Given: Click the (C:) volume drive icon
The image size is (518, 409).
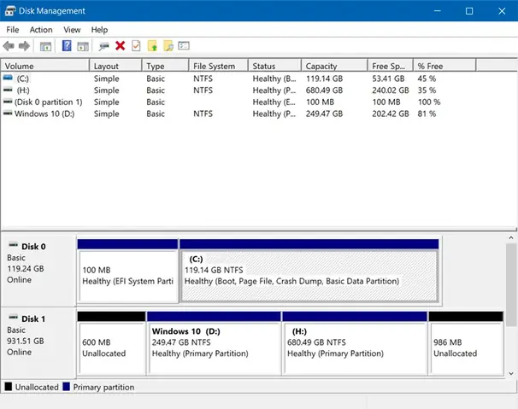Looking at the screenshot, I should click(x=8, y=78).
